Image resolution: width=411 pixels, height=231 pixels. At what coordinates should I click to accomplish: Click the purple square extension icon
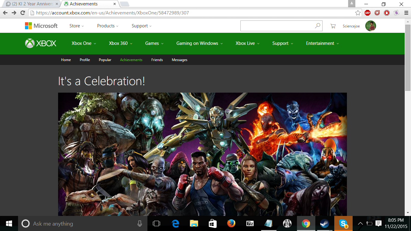pos(396,13)
